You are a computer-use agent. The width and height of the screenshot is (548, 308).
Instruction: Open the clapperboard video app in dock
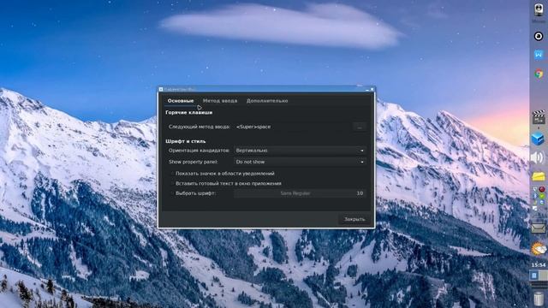coord(539,117)
